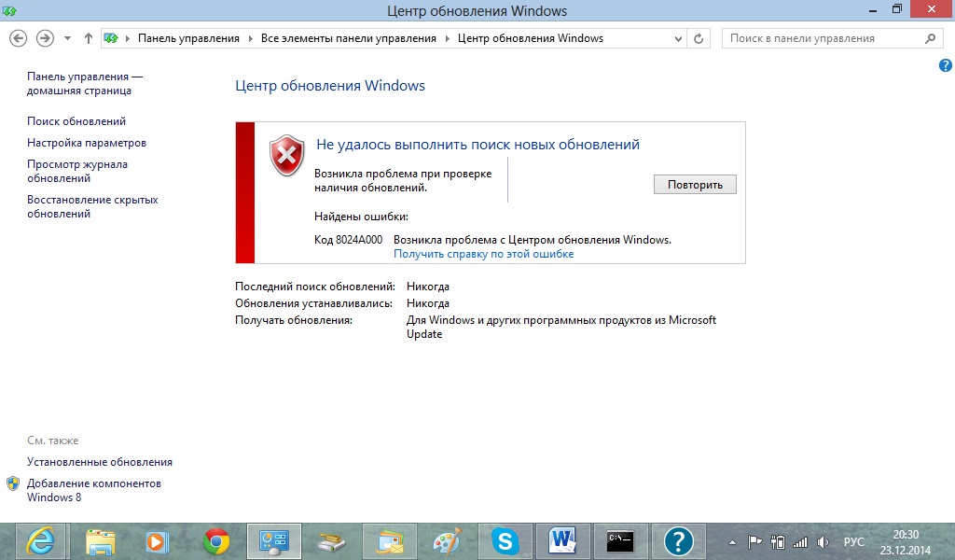
Task: Click the Центр обновления Windows breadcrumb
Action: tap(531, 38)
